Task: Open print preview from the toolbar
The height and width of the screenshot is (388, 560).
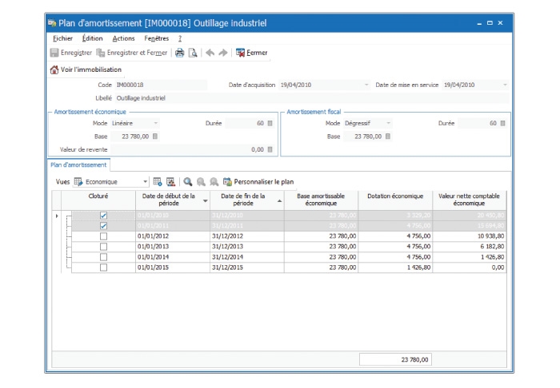Action: [193, 53]
